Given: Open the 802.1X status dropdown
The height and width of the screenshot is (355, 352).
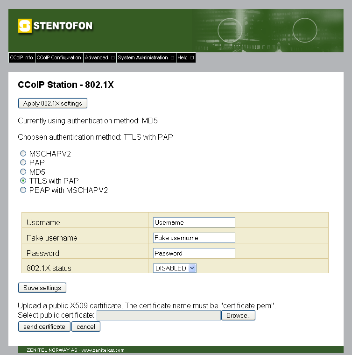Looking at the screenshot, I should (175, 268).
